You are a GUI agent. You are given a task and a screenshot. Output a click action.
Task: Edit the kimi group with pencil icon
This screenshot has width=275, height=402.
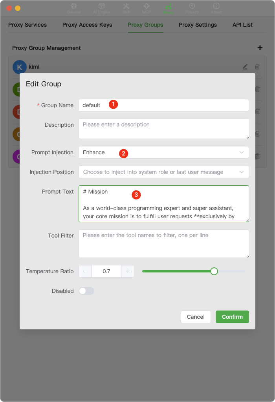tap(245, 67)
